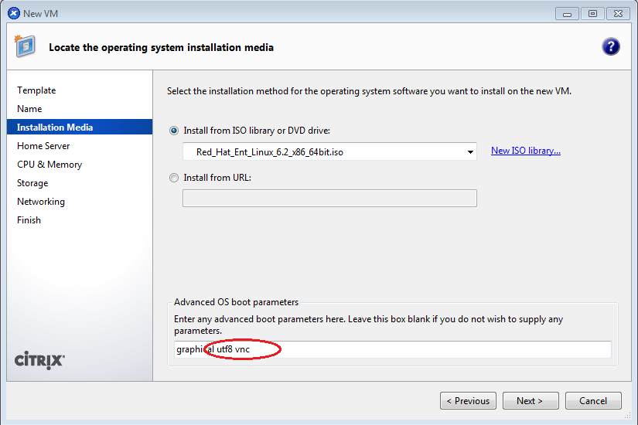The width and height of the screenshot is (638, 425).
Task: Select Install from ISO library radio button
Action: point(174,131)
